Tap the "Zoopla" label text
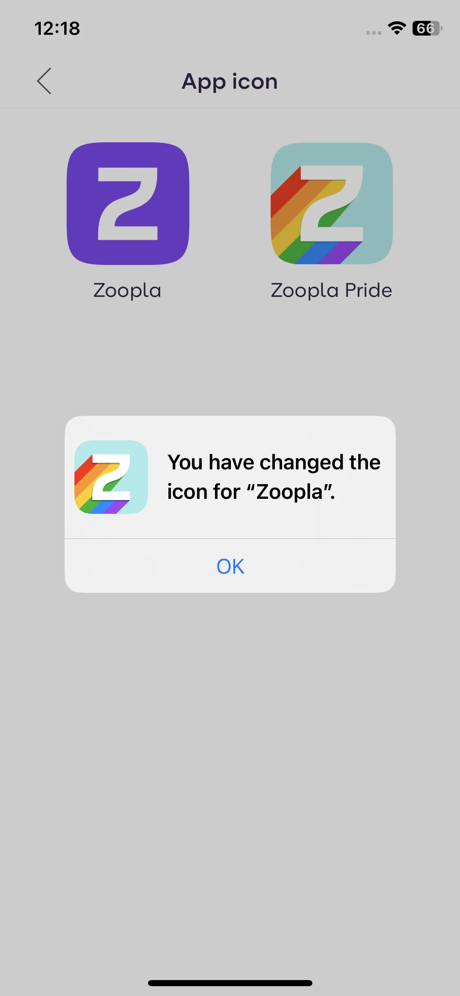Screen dimensions: 460x996 (x=128, y=291)
